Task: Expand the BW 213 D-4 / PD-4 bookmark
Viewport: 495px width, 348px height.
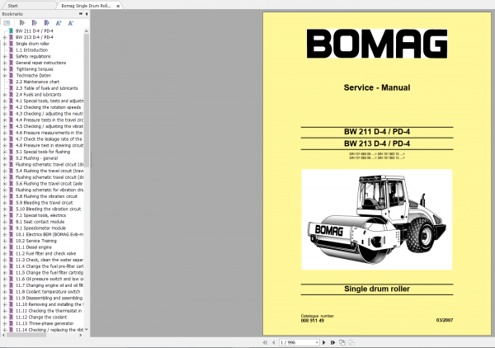Action: coord(4,37)
